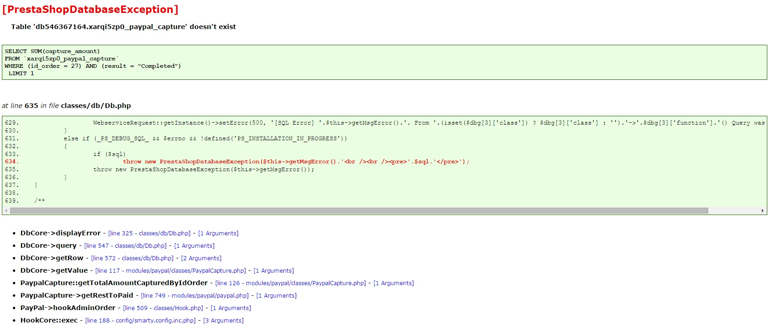This screenshot has width=771, height=335.
Task: Click stack entry 'PayPal->hookAdminOrder'
Action: [68, 308]
